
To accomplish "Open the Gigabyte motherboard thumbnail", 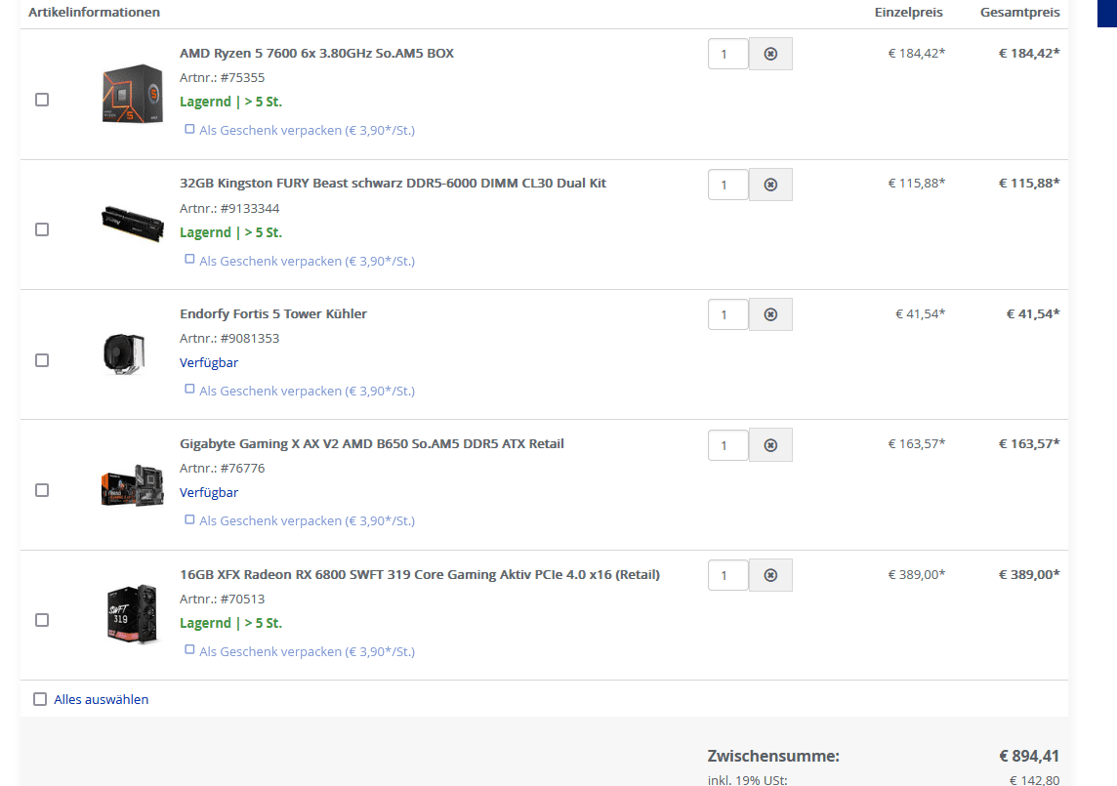I will coord(133,485).
